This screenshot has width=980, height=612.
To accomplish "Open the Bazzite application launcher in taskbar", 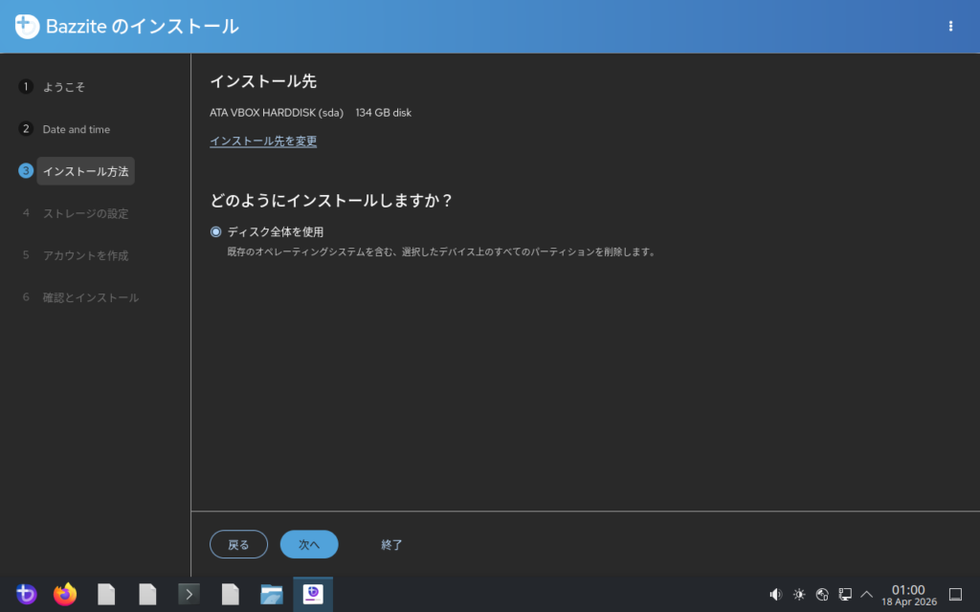I will pos(26,594).
